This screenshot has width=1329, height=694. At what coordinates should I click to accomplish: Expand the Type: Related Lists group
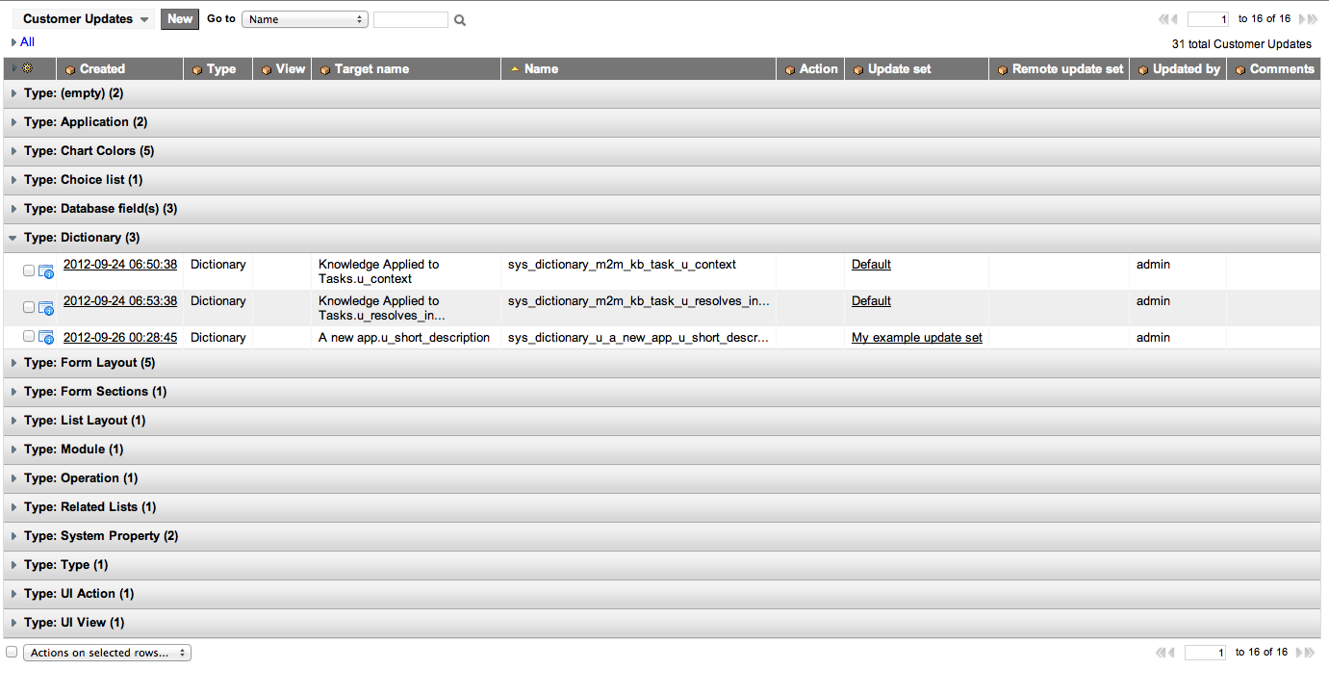pyautogui.click(x=13, y=507)
